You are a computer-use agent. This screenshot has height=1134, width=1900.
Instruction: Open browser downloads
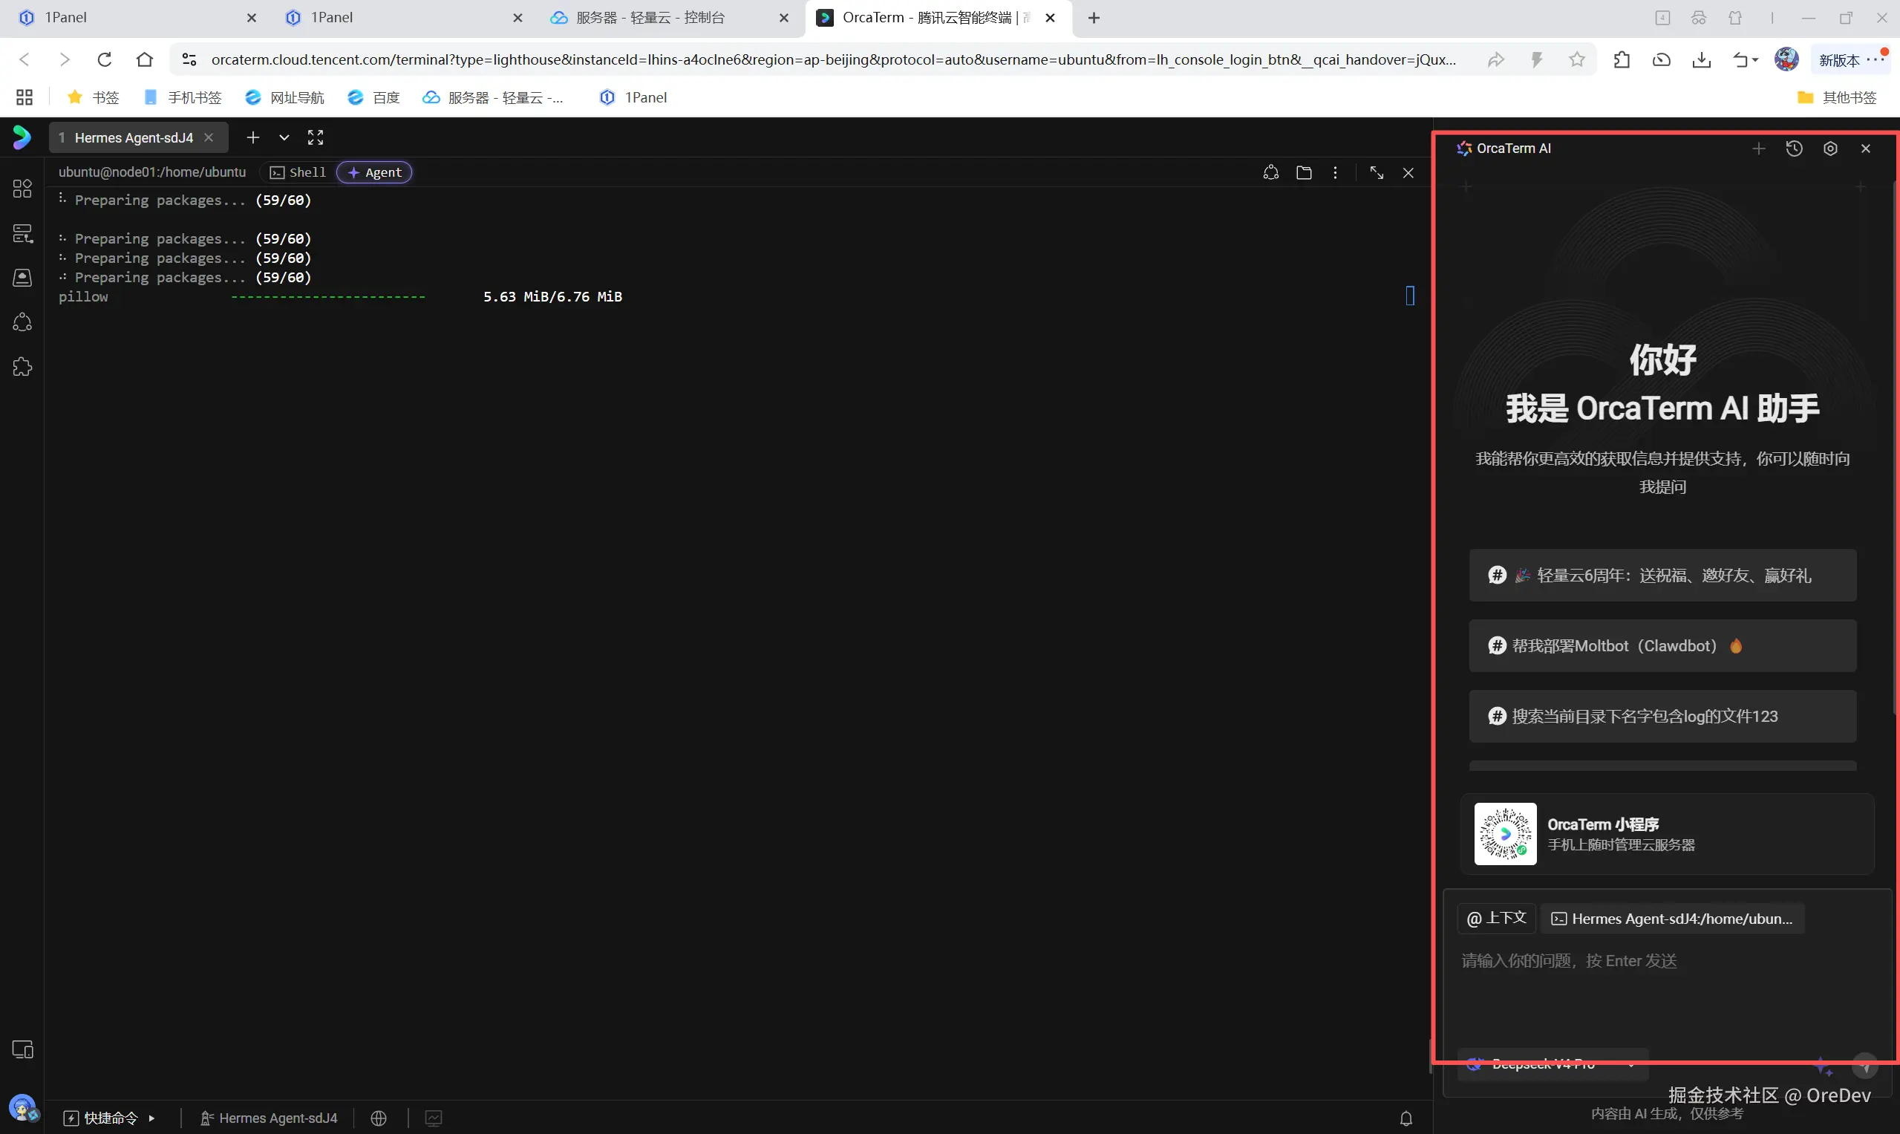[1701, 59]
